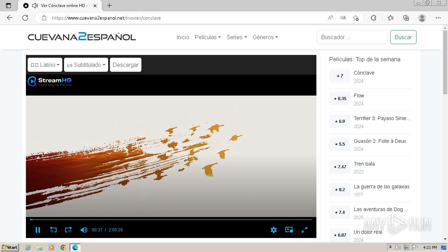The image size is (448, 252).
Task: Go back in the browser
Action: pyautogui.click(x=10, y=18)
